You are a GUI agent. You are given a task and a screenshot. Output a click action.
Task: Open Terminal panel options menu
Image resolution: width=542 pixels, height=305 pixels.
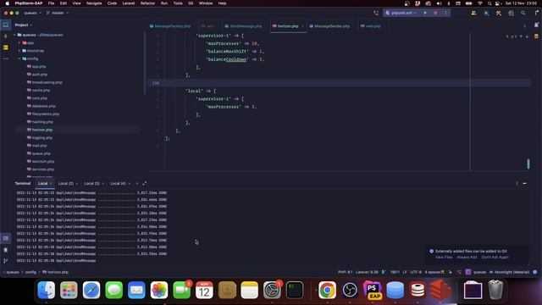pyautogui.click(x=517, y=183)
